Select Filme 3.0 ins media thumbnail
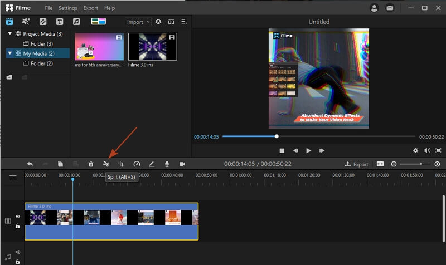446x265 pixels. [152, 47]
